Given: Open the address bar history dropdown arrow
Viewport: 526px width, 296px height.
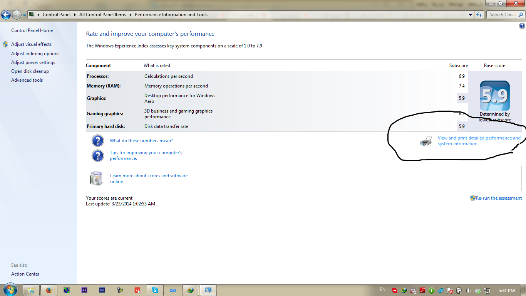Looking at the screenshot, I should coord(471,15).
